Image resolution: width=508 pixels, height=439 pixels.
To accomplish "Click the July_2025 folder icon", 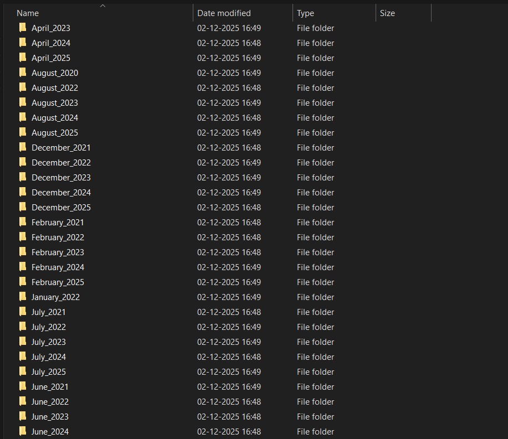I will click(x=23, y=371).
